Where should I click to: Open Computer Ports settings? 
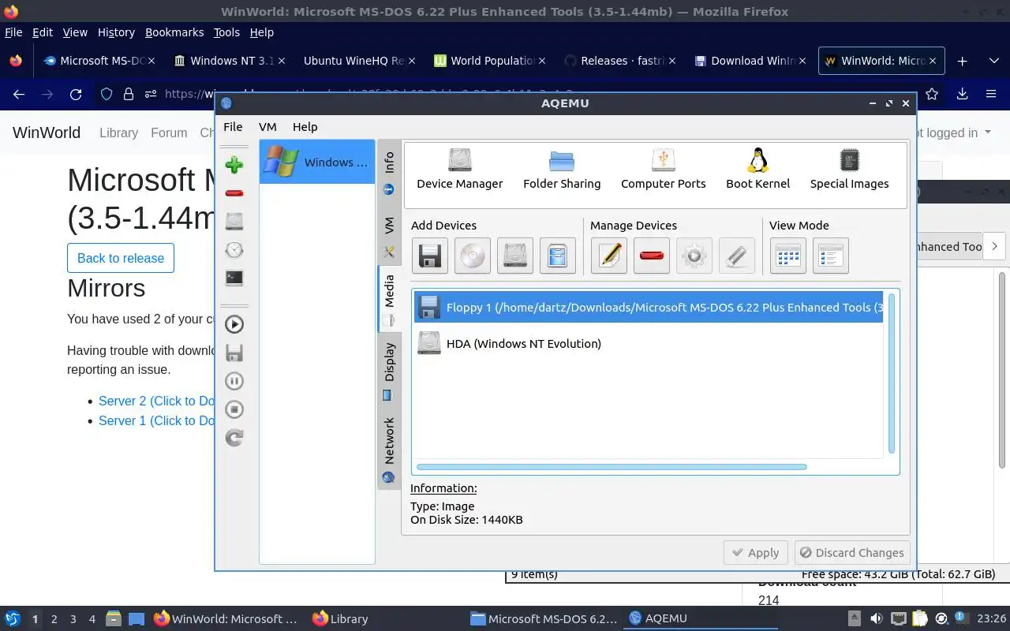click(663, 169)
